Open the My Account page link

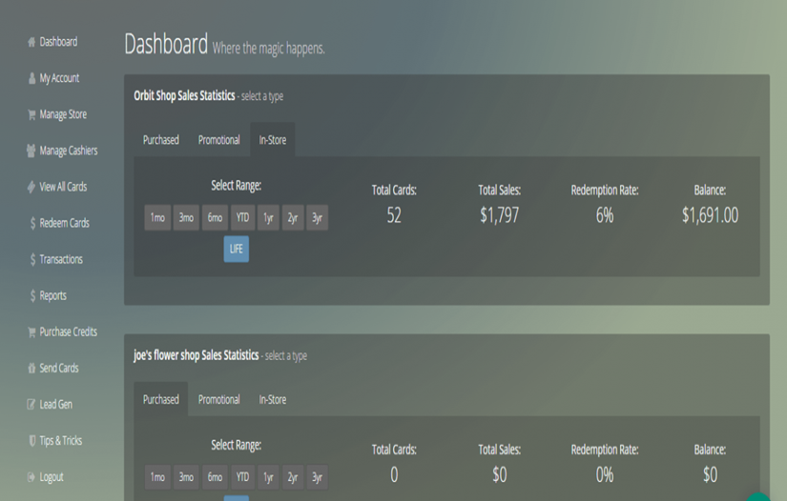pos(59,78)
